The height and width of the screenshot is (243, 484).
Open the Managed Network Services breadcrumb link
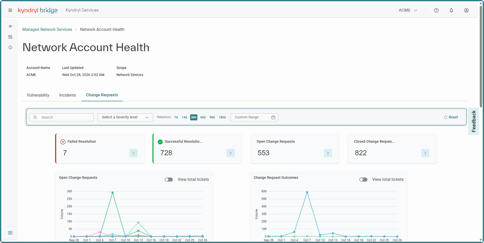47,30
